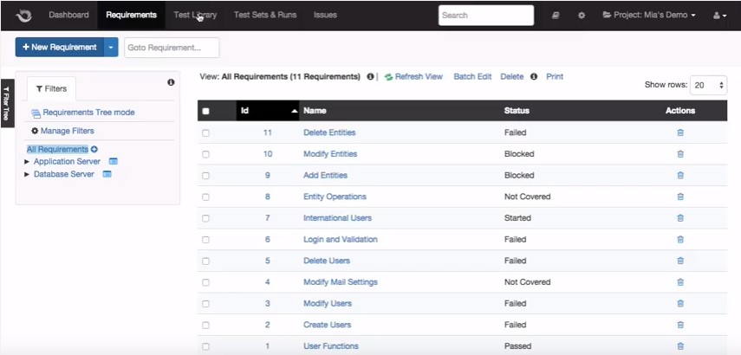
Task: Click the plus icon beside All Requirements
Action: tap(94, 149)
